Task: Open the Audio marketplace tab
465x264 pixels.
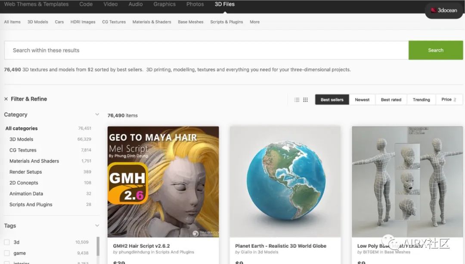Action: click(x=136, y=4)
